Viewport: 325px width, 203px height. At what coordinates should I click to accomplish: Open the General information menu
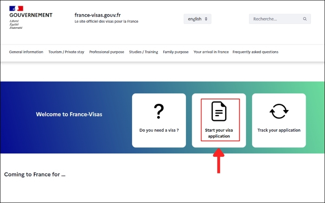(x=26, y=52)
